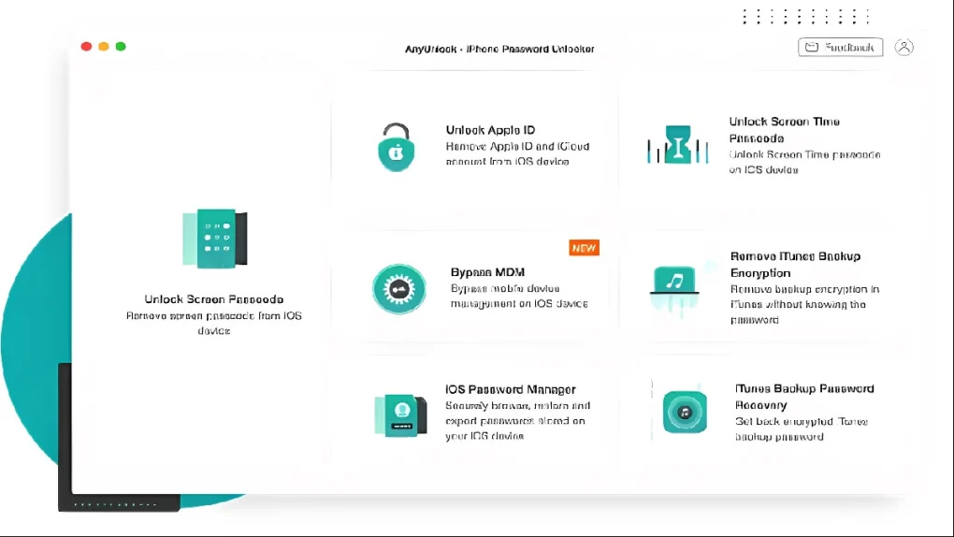Click the iTunes Backup Password Recovery disc icon
Viewport: 954px width, 537px height.
[x=685, y=413]
